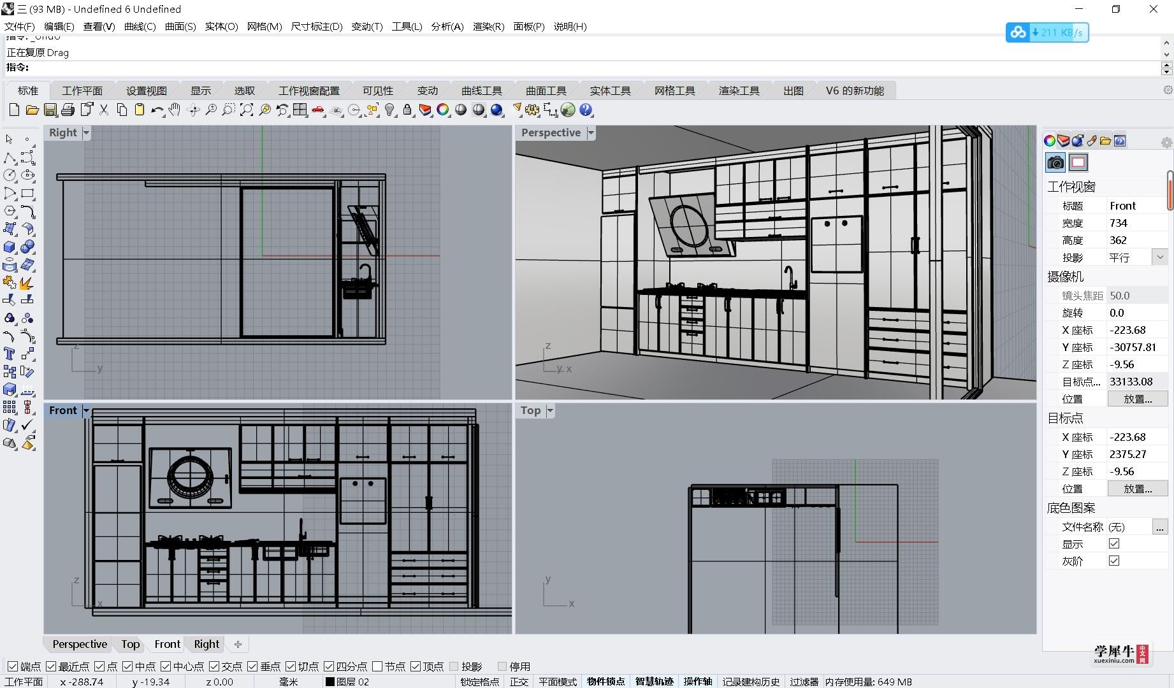Toggle 正交 in status bar

pos(519,682)
